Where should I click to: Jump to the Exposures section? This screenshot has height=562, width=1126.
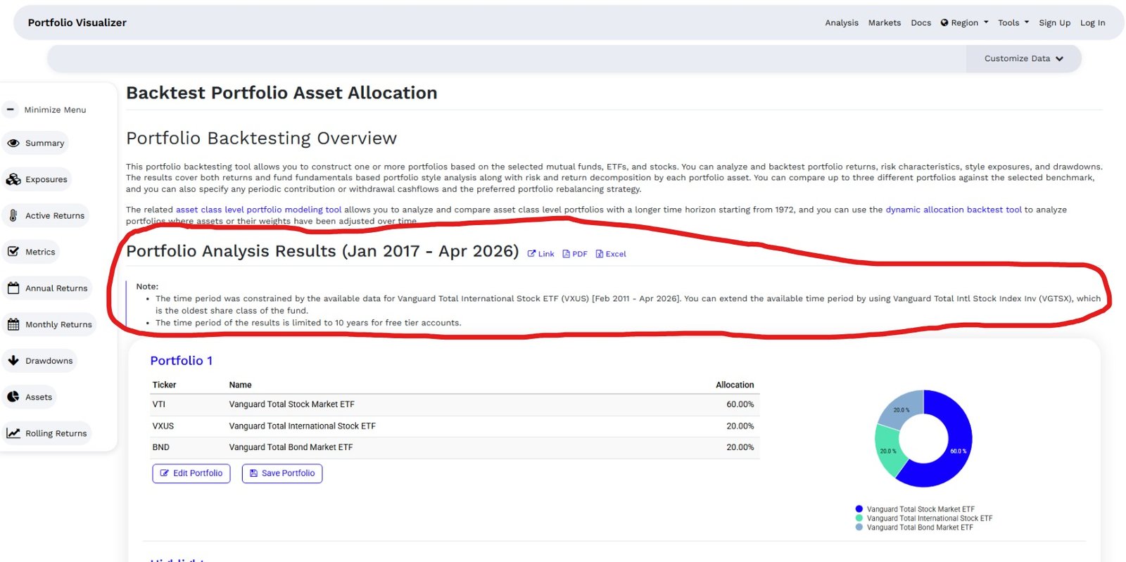click(37, 179)
